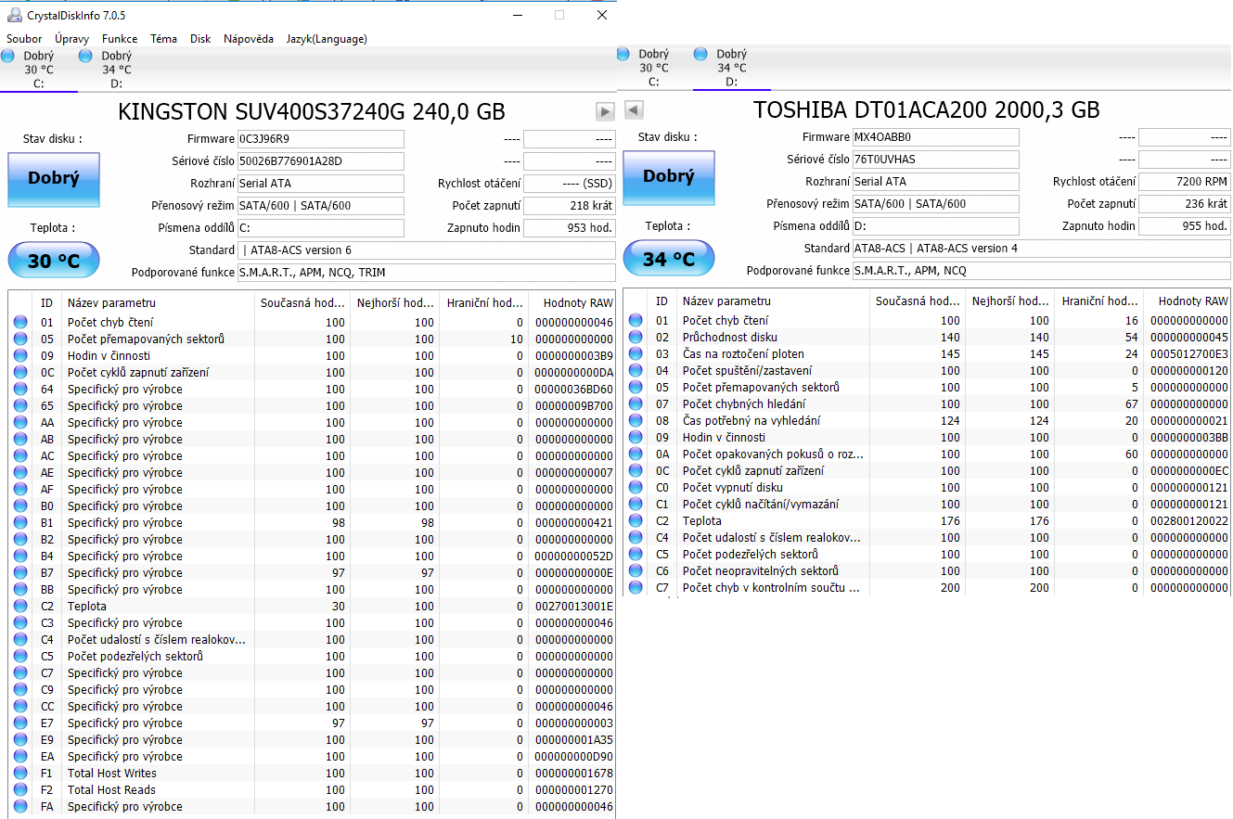This screenshot has height=819, width=1233.
Task: Click the Kingston serial number field
Action: click(x=321, y=161)
